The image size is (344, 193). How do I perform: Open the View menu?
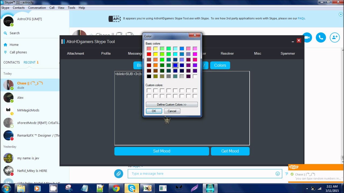click(x=61, y=8)
